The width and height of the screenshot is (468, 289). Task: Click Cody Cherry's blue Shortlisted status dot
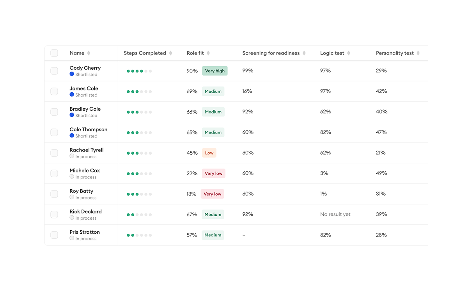(x=72, y=74)
